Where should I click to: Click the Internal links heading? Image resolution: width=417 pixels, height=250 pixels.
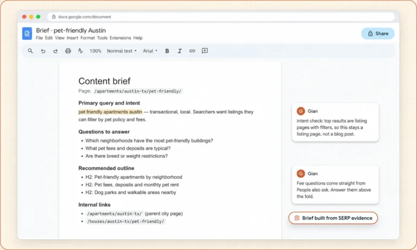click(94, 205)
